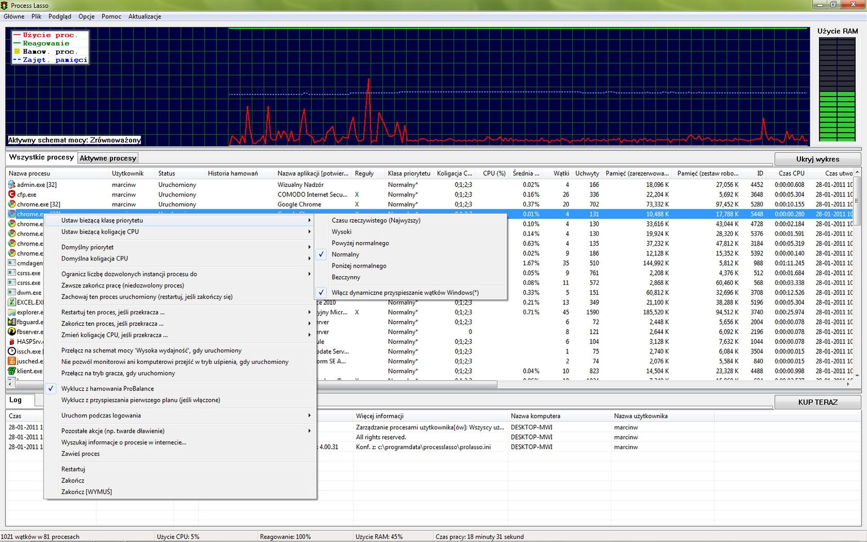Expand 'Domyślny priorytet' submenu
Image resolution: width=867 pixels, height=542 pixels.
(180, 247)
